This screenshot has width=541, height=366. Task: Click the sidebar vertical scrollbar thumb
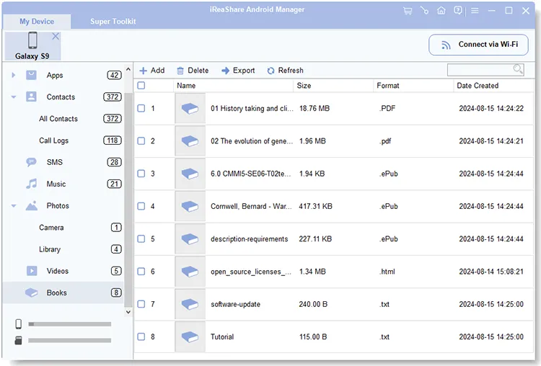128,200
